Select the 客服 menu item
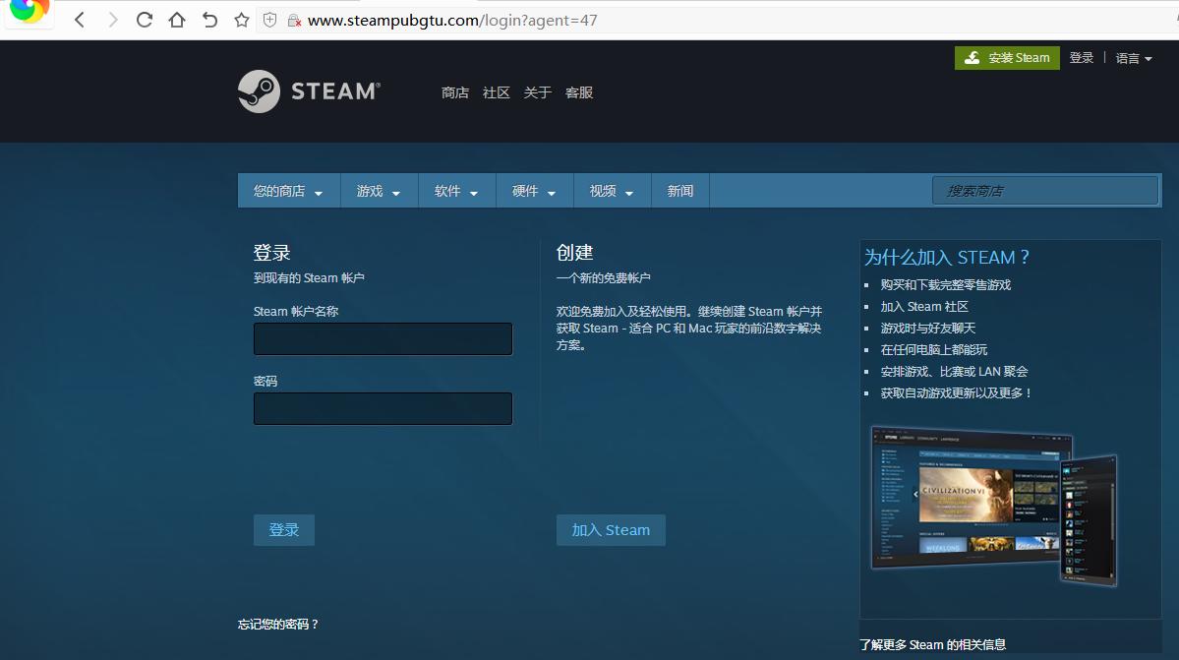1179x660 pixels. click(x=579, y=92)
